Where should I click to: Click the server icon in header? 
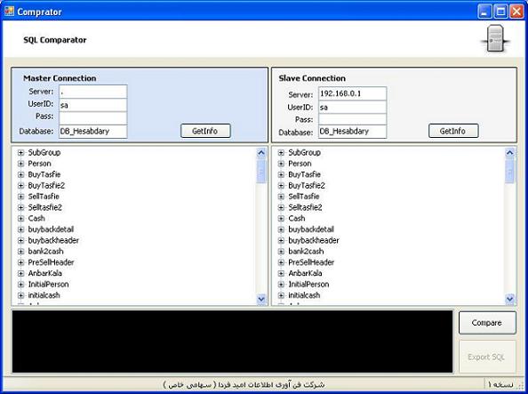click(495, 39)
